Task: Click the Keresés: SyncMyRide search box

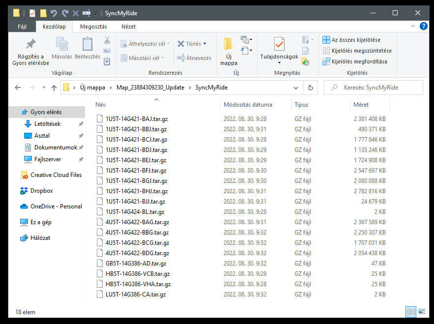Action: (374, 88)
